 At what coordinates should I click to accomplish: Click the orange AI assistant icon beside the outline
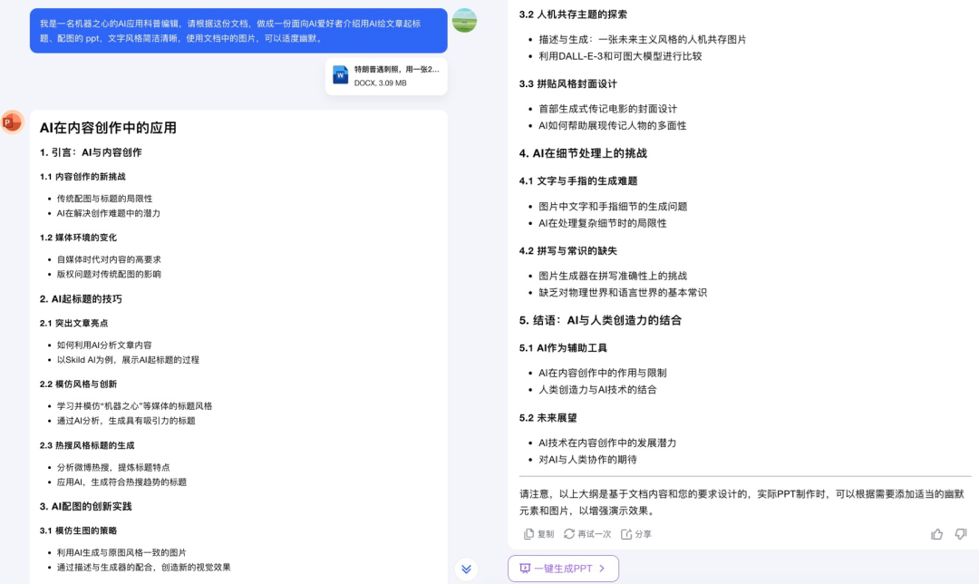click(12, 121)
